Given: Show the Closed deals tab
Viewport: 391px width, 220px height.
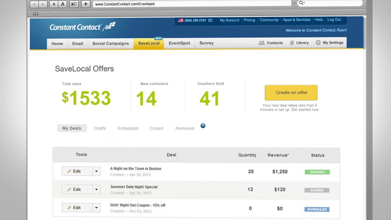Looking at the screenshot, I should click(156, 128).
